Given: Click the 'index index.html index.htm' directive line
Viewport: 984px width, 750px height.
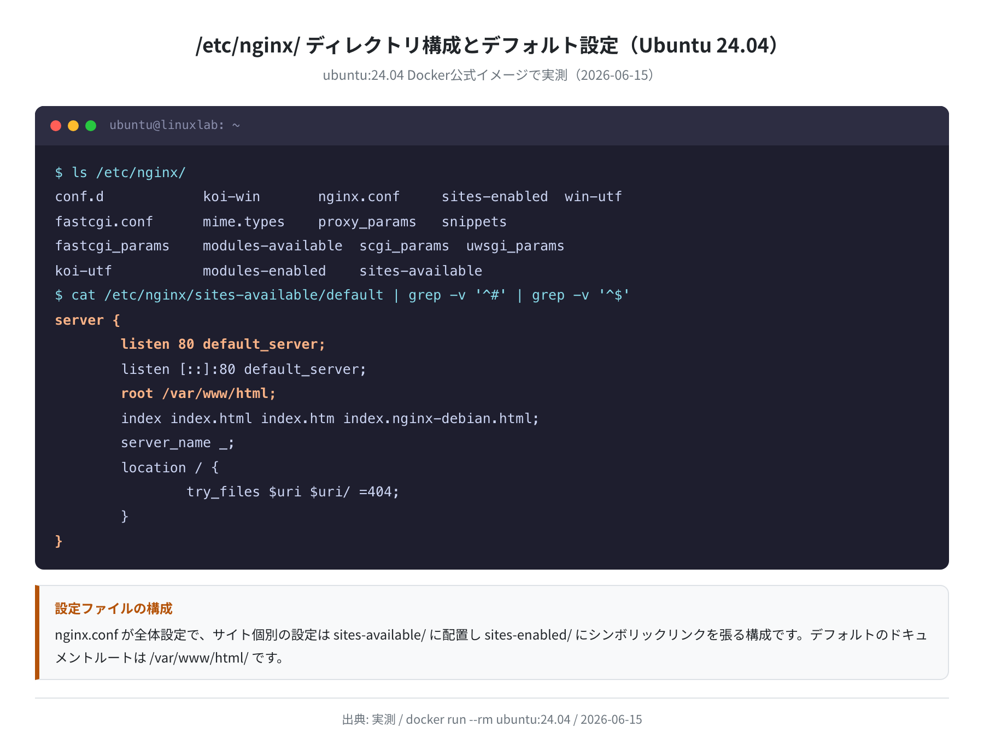Looking at the screenshot, I should click(330, 419).
